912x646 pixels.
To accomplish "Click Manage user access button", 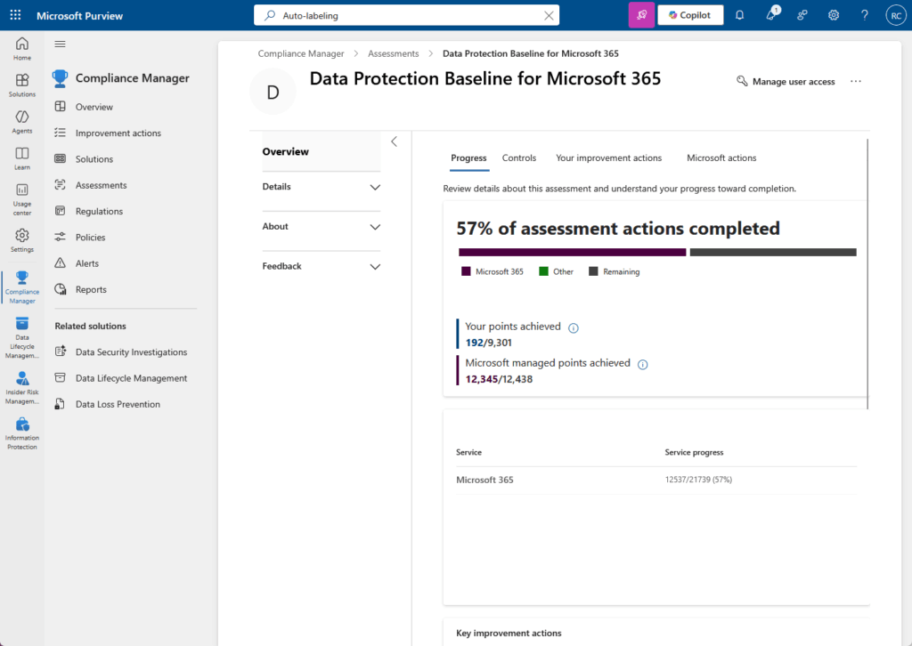I will [786, 81].
